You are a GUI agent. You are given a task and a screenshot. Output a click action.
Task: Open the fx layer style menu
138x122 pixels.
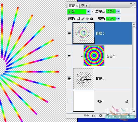coord(94,115)
